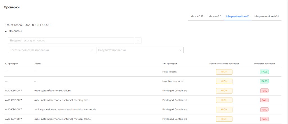Click AVD-KSV-0017 ID in local-csi-node row
288x124 pixels.
[x=13, y=109]
